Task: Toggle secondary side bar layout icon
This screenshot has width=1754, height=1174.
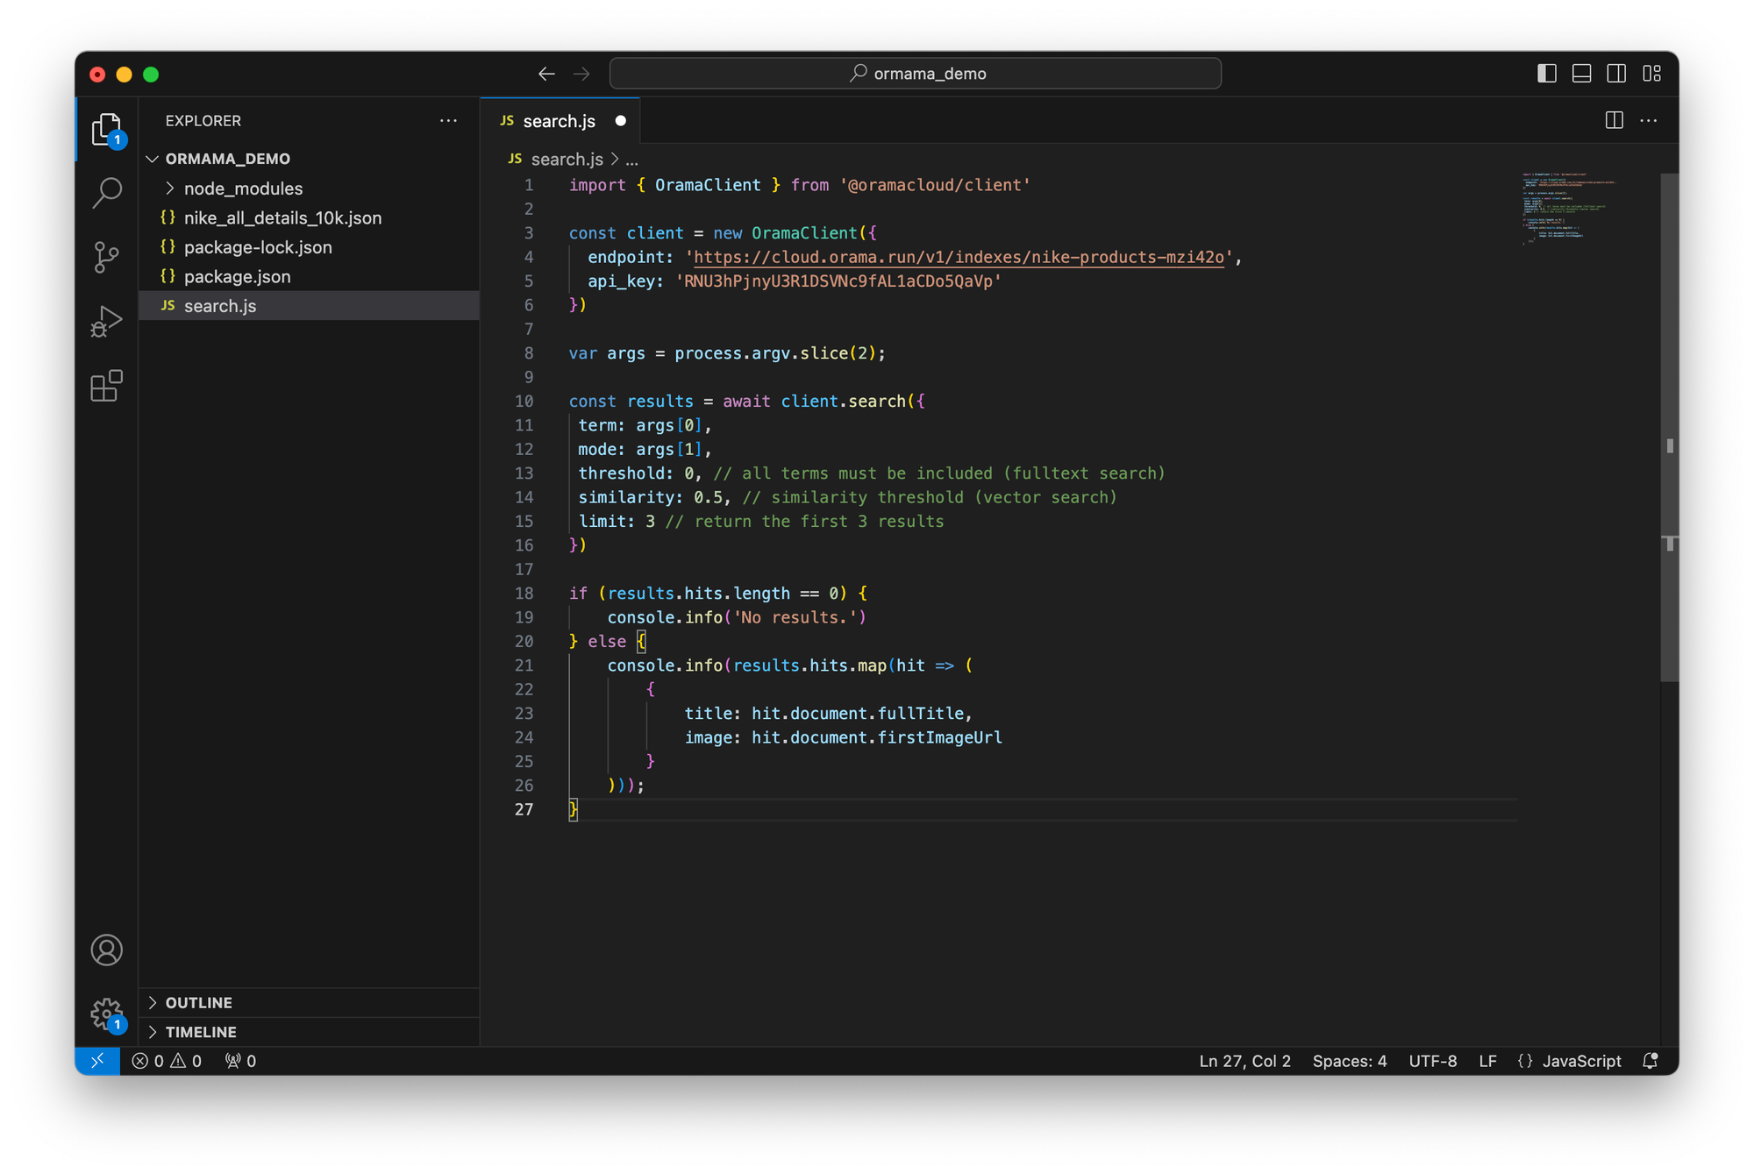Action: [x=1616, y=74]
